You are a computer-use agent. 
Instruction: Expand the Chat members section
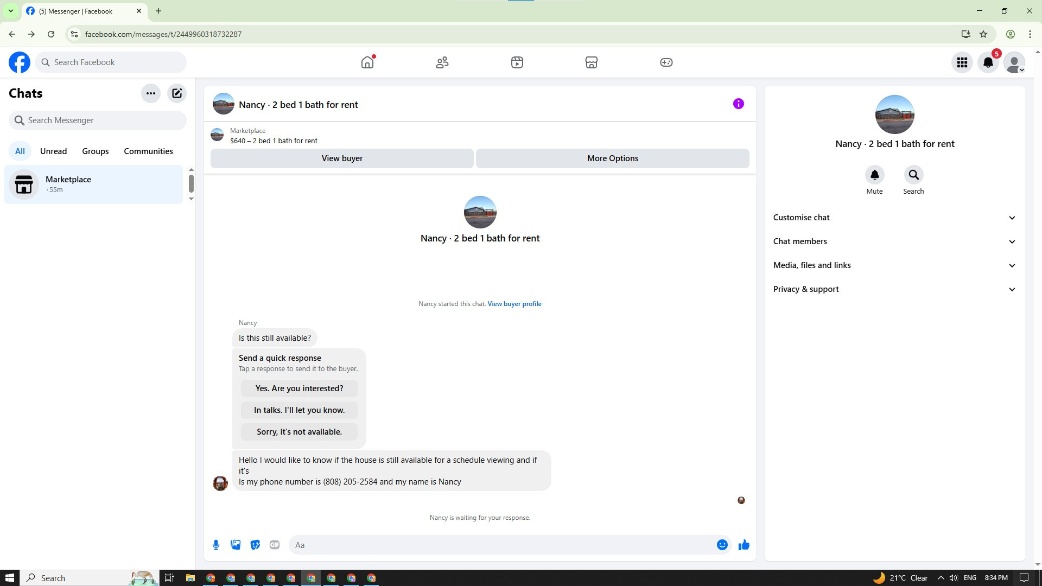894,241
